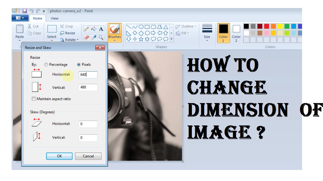Pick the red color swatch
The image size is (323, 181).
click(267, 26)
